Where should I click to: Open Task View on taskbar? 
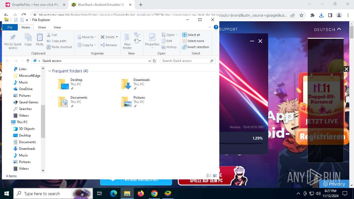[x=100, y=193]
